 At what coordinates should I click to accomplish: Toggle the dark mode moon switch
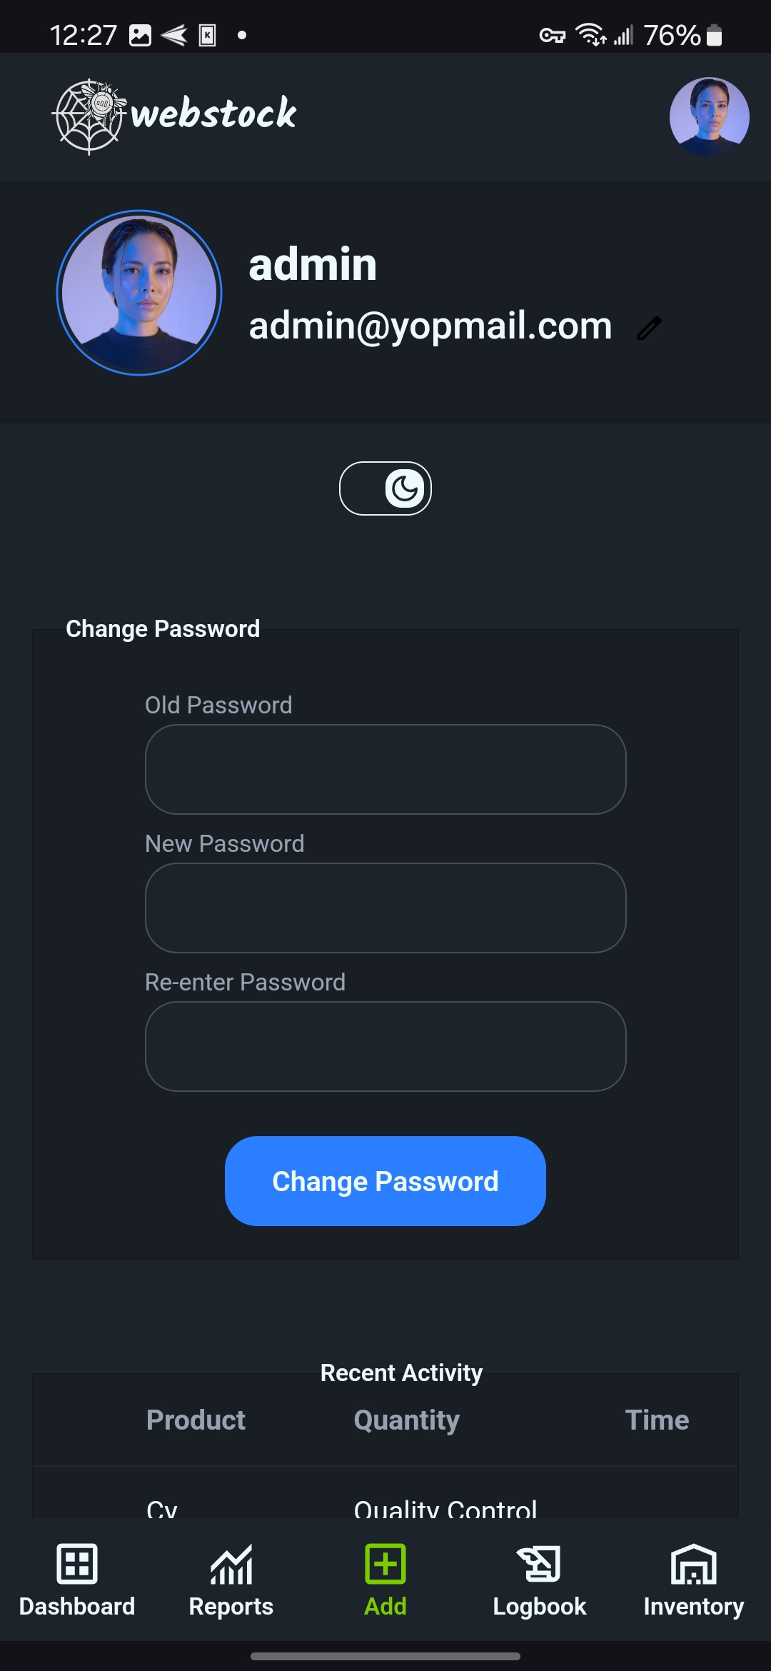(x=385, y=488)
